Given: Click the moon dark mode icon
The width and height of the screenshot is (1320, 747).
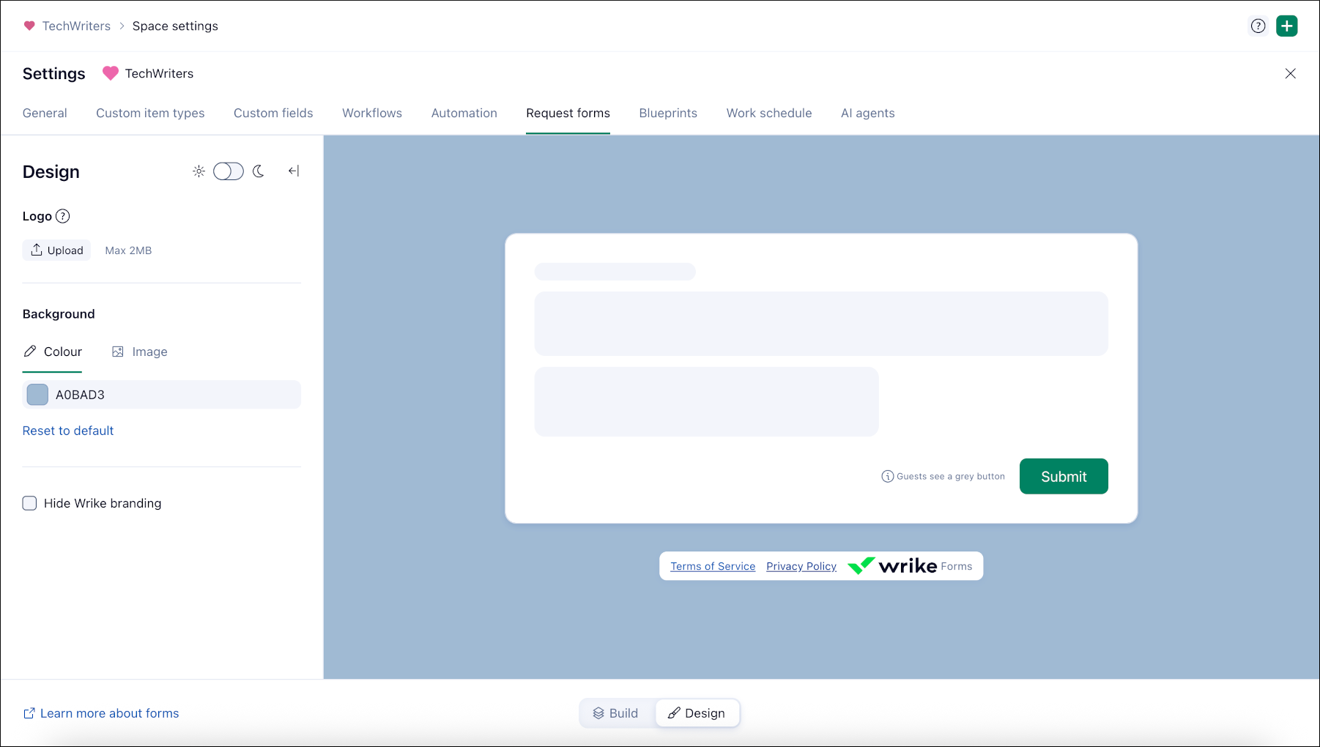Looking at the screenshot, I should click(x=259, y=171).
